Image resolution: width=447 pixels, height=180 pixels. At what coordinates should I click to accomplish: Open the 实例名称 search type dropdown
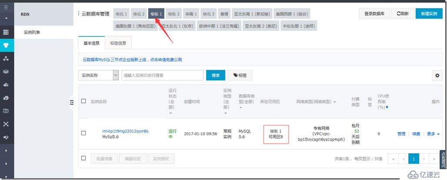coord(98,75)
